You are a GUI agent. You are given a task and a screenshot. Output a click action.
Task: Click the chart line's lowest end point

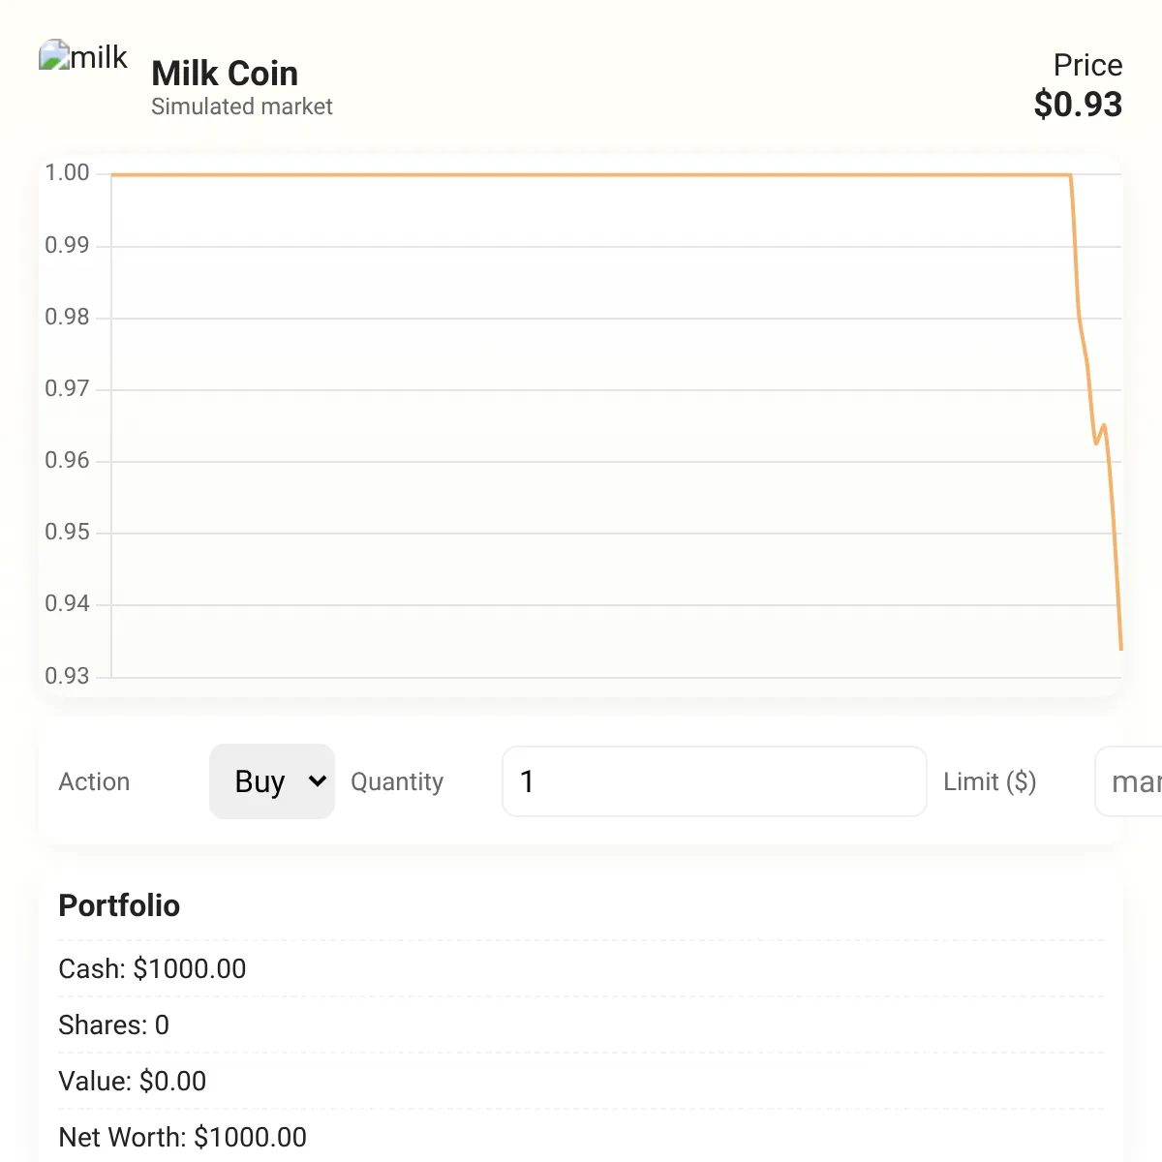pos(1121,649)
